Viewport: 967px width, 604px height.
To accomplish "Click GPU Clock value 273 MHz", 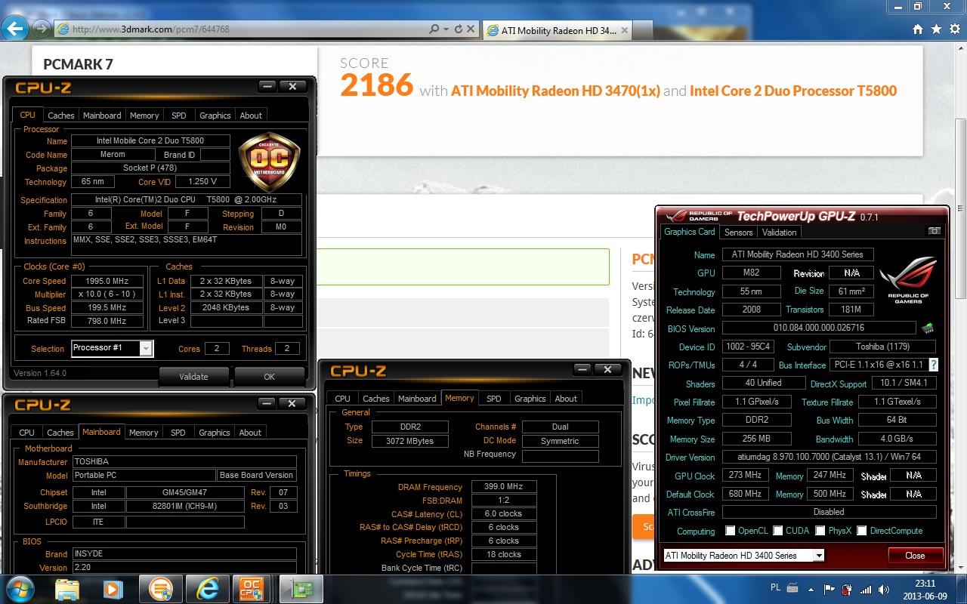I will (x=744, y=476).
